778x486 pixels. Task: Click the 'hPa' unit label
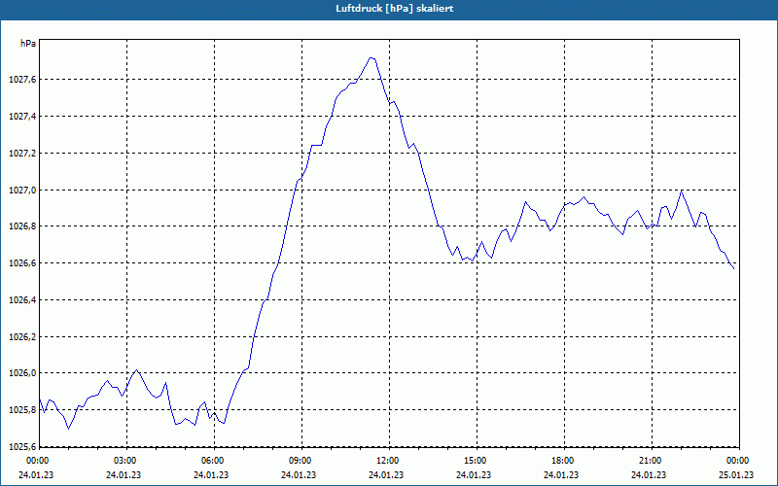28,44
